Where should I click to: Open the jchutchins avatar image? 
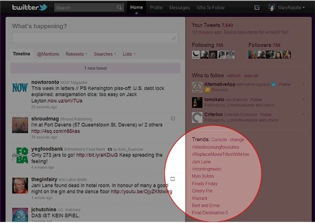20,215
